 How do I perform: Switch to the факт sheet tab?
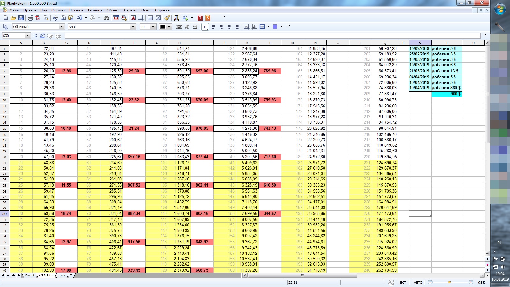point(62,276)
